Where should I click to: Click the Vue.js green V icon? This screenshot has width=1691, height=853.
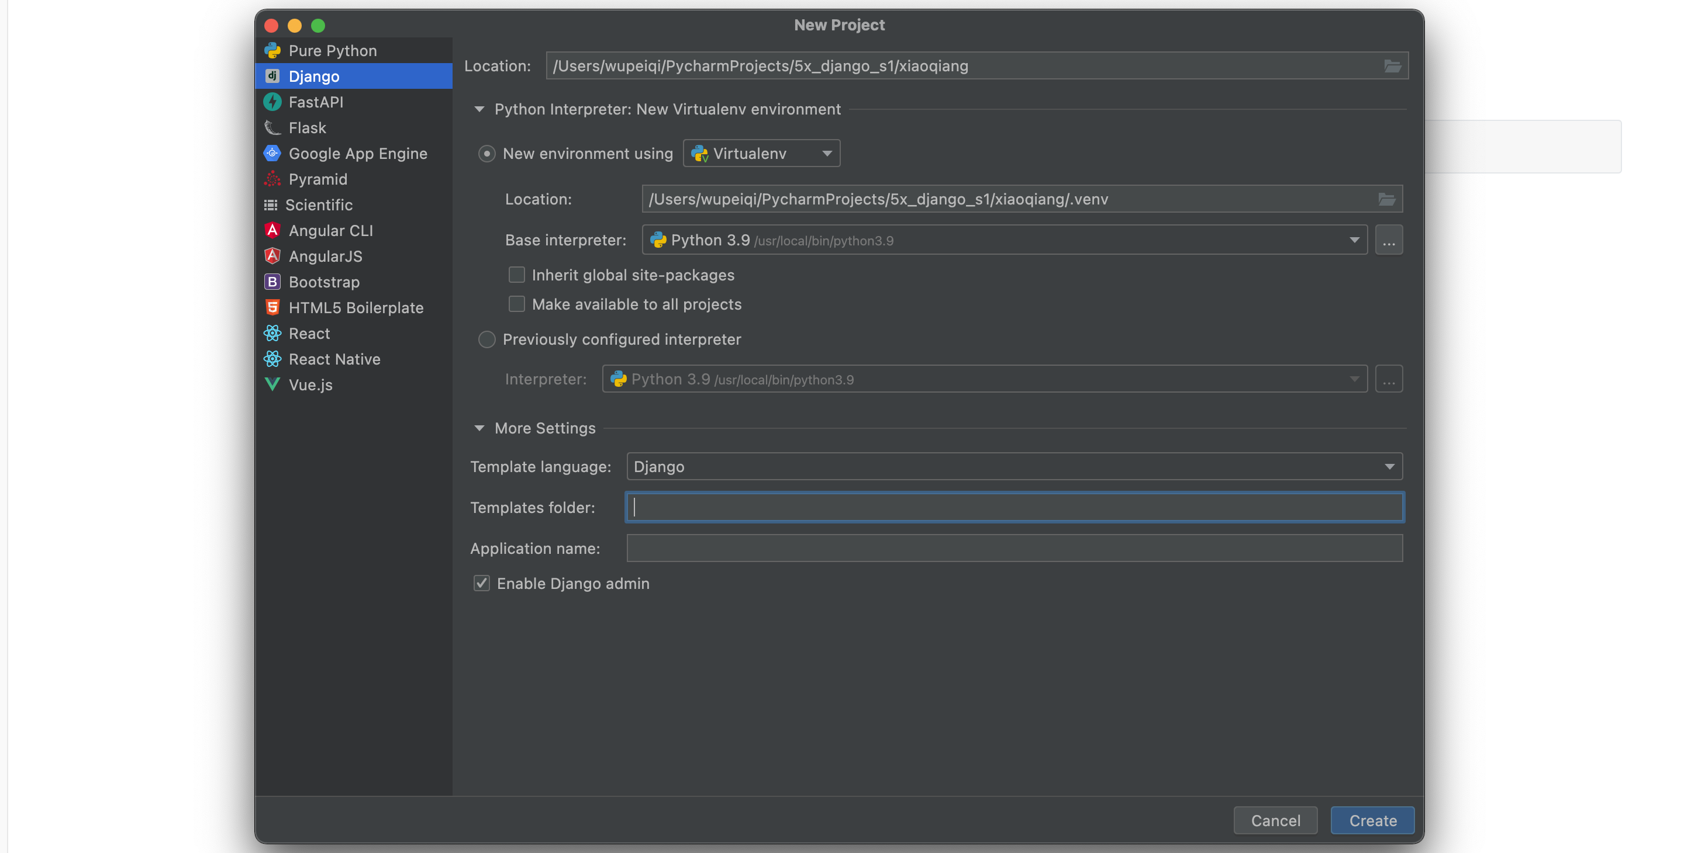click(x=272, y=384)
